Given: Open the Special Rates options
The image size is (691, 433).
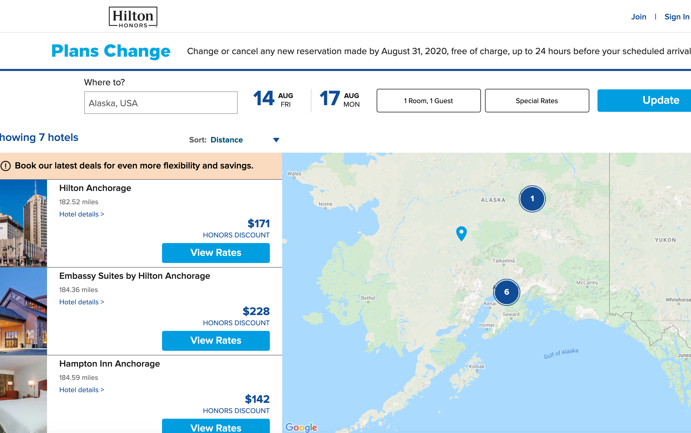Looking at the screenshot, I should tap(536, 101).
